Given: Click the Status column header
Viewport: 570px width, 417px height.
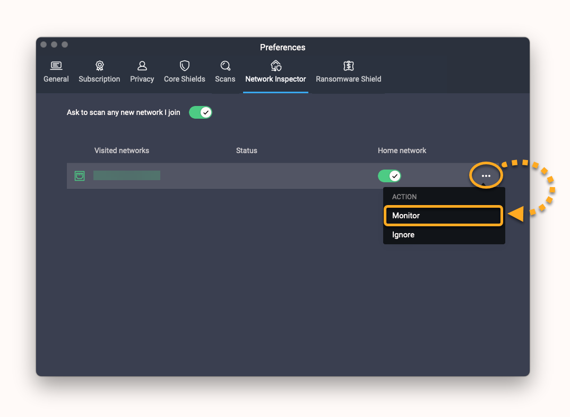Looking at the screenshot, I should pos(246,150).
